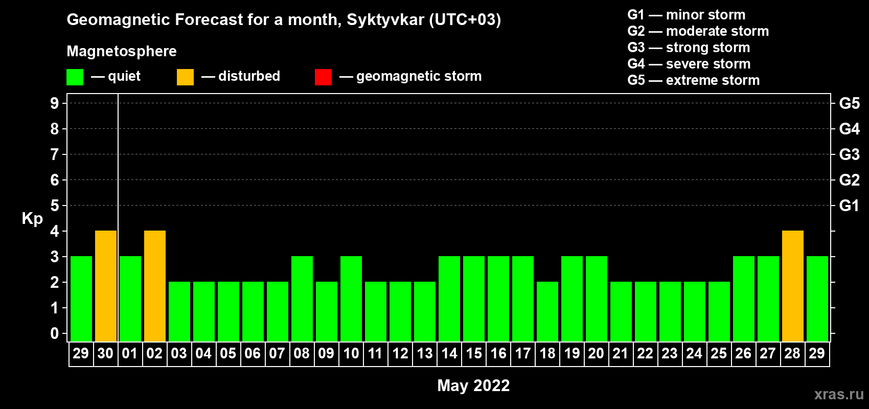The height and width of the screenshot is (409, 869).
Task: Click date label 01 on the axis
Action: pos(130,354)
